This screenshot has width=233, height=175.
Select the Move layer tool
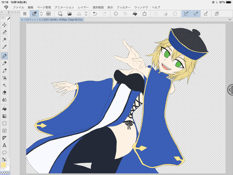[x=4, y=25]
